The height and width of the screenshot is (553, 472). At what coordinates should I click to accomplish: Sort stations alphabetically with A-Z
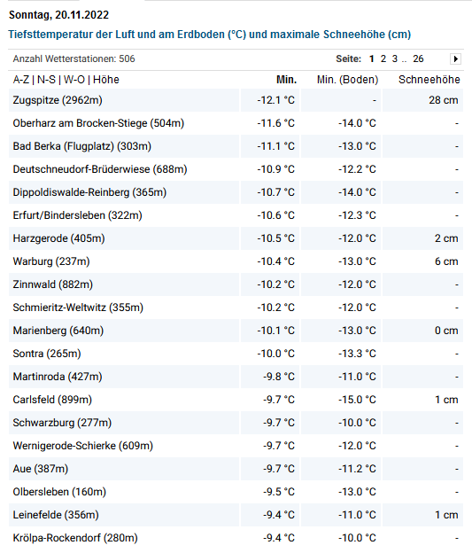tap(20, 80)
